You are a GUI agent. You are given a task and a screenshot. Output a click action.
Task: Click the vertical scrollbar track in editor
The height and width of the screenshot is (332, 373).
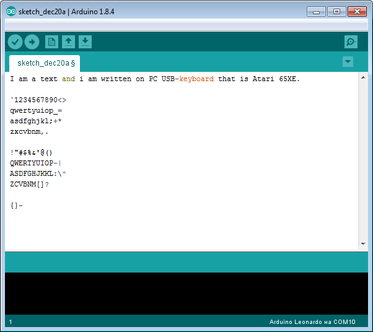point(363,161)
